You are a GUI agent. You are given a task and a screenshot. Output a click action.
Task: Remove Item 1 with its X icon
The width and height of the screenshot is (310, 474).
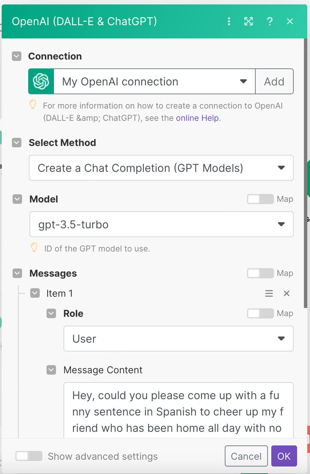[287, 293]
